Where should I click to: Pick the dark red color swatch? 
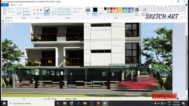tap(111, 9)
